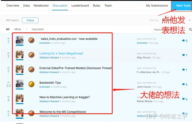Click bronze medal on External Data Disclosure row

point(31,69)
